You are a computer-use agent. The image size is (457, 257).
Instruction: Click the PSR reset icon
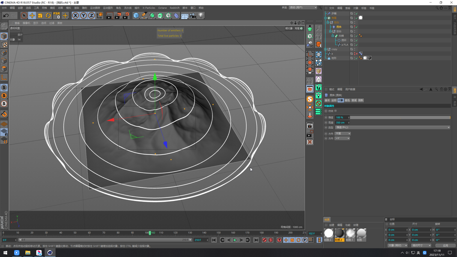tap(57, 15)
